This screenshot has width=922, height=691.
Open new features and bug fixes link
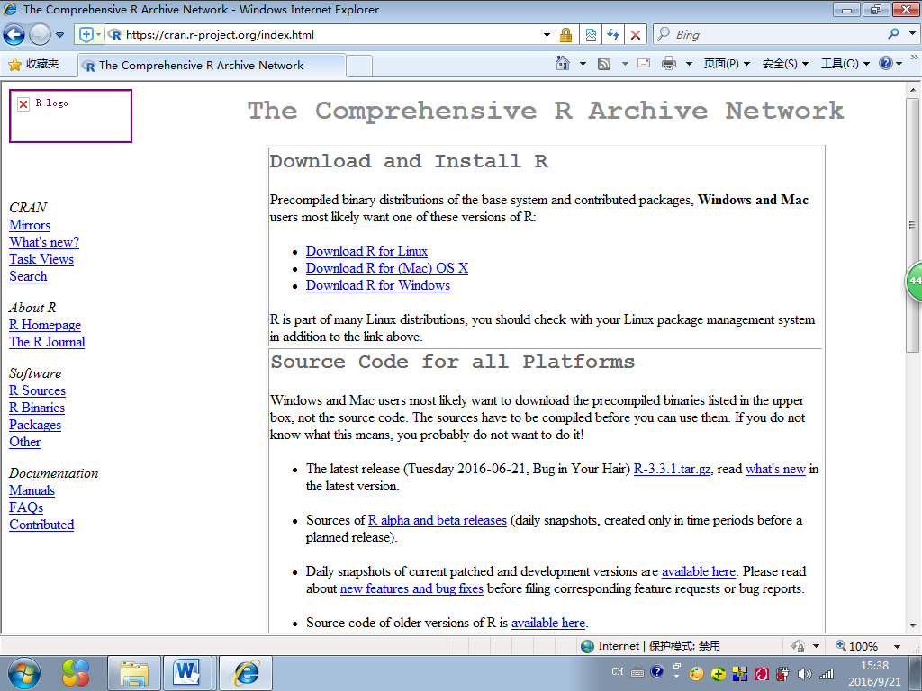[411, 588]
